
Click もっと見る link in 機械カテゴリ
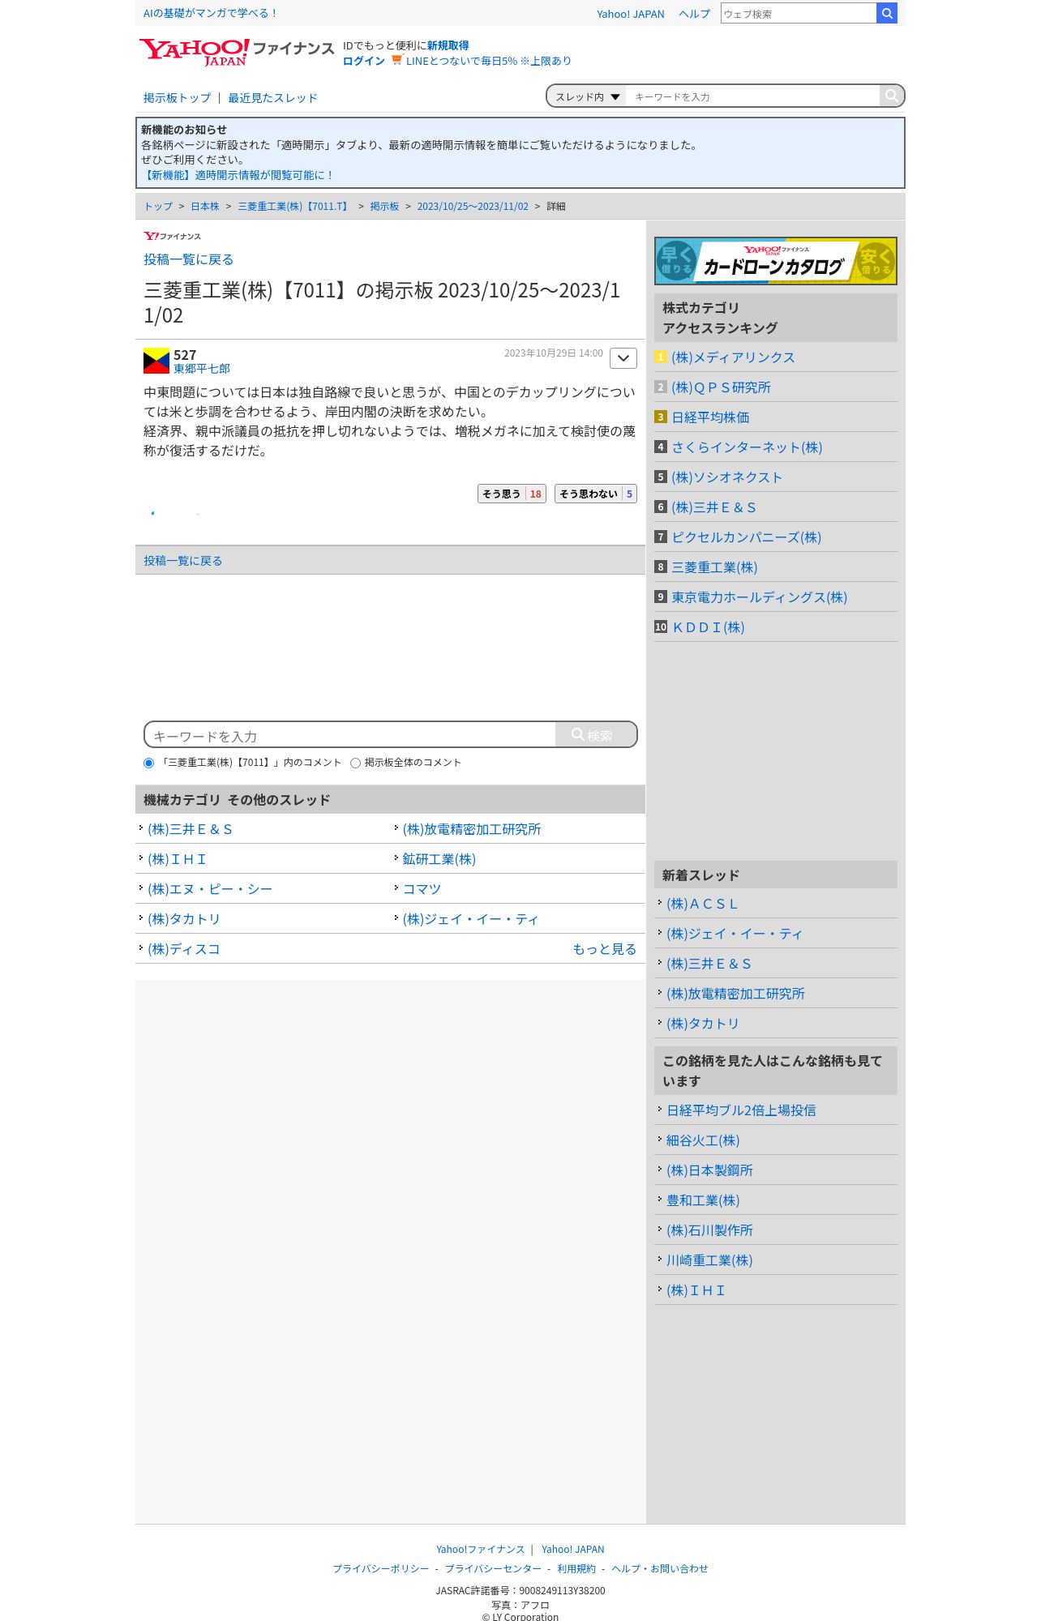pos(605,949)
